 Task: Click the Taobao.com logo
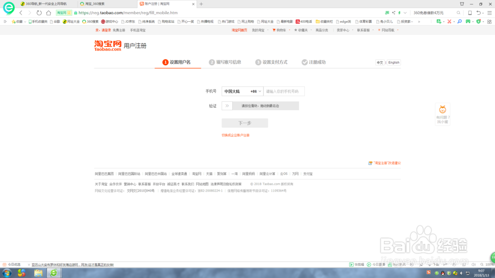(107, 45)
